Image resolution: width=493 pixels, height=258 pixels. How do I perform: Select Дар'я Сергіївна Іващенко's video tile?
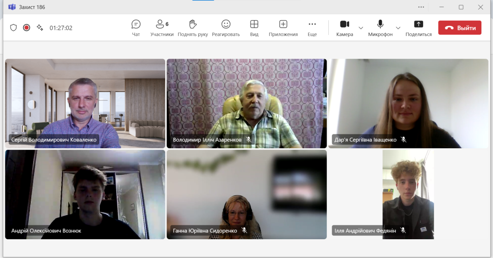pos(408,103)
